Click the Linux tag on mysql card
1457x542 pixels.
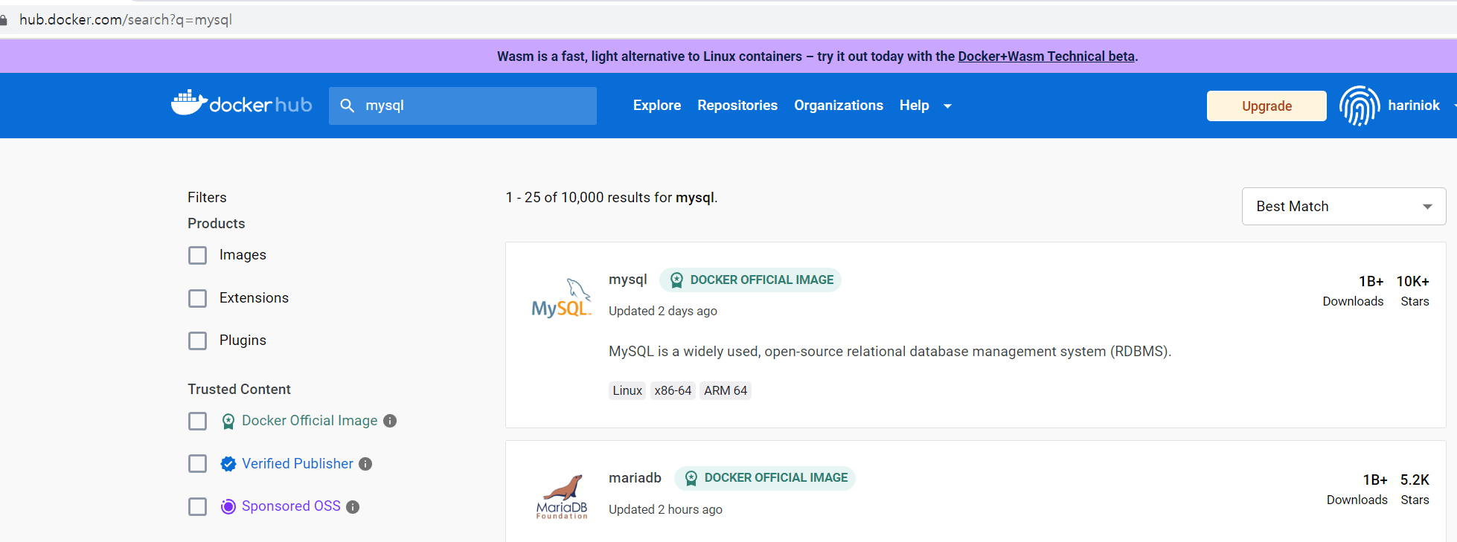tap(627, 391)
